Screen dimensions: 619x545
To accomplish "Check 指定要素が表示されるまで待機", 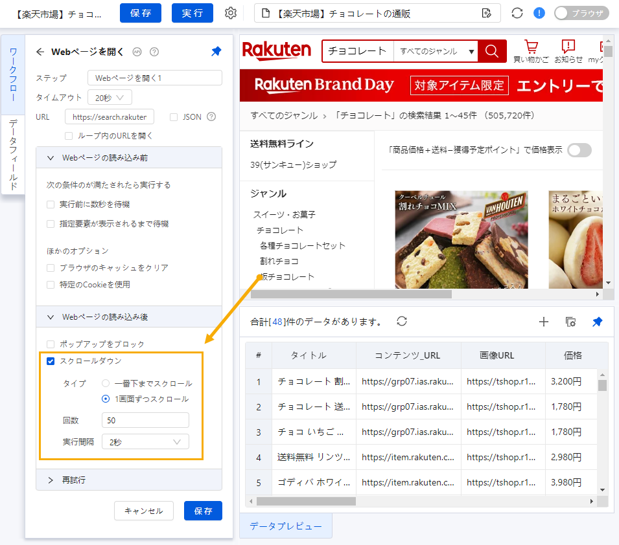I will pyautogui.click(x=51, y=223).
